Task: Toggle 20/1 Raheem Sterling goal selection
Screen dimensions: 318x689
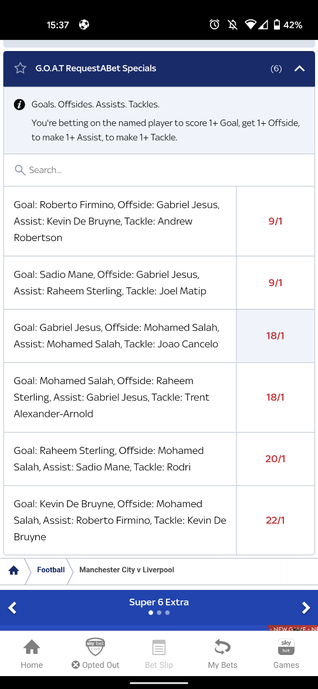Action: point(275,459)
